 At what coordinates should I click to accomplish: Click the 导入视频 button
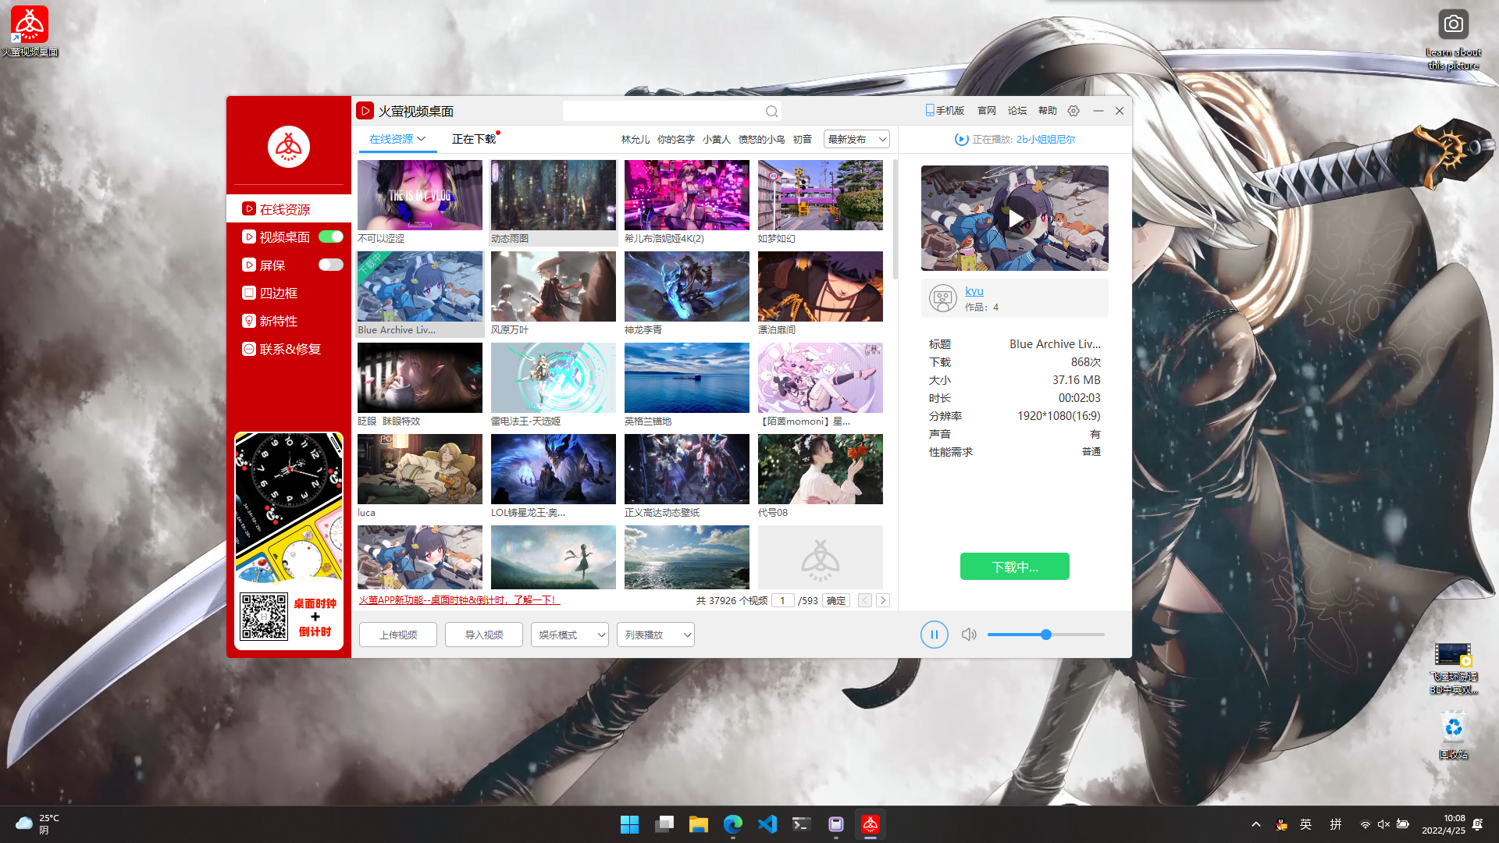[484, 635]
